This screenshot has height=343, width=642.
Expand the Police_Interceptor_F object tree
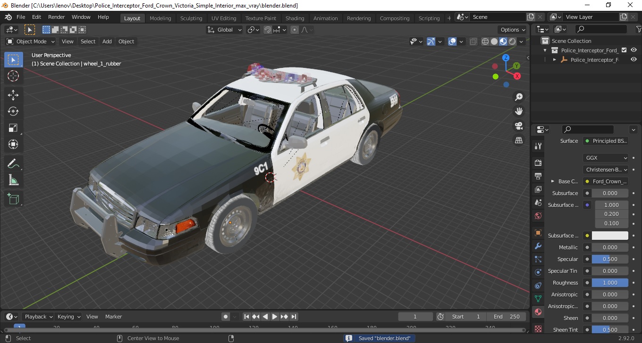tap(555, 60)
